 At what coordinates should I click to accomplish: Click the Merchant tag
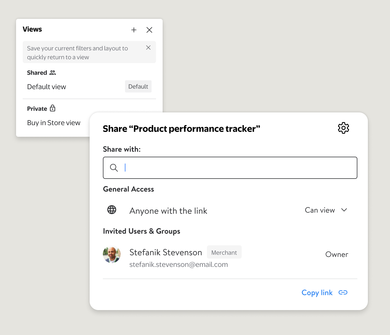click(x=224, y=252)
